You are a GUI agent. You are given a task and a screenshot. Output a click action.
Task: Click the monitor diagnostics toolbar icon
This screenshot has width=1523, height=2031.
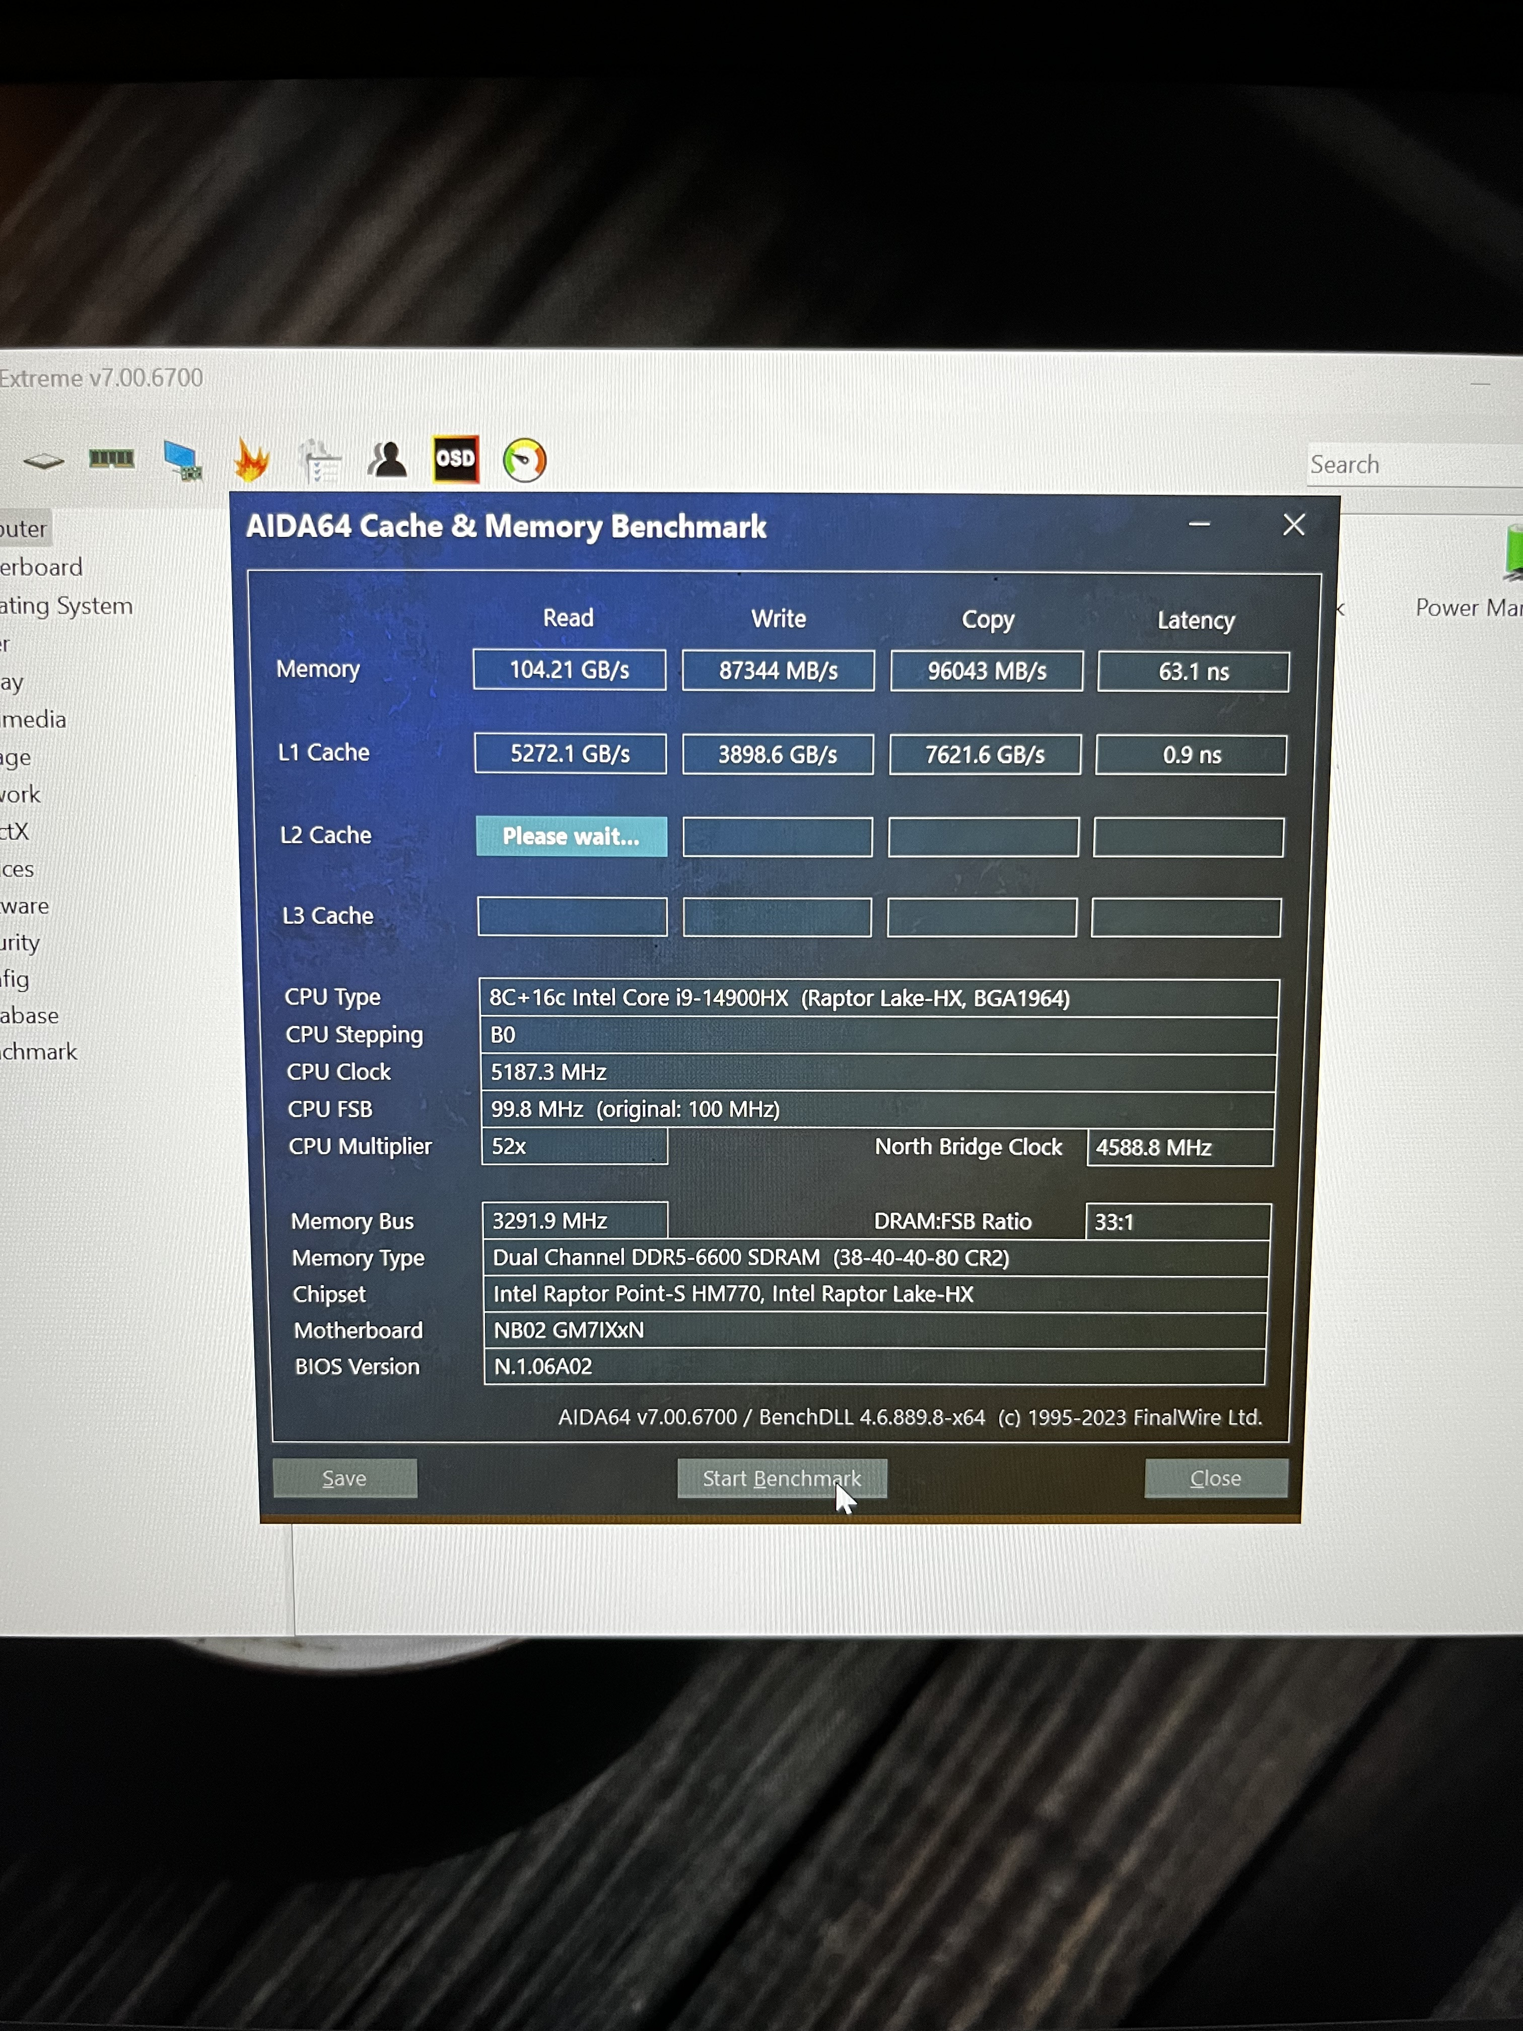click(183, 460)
